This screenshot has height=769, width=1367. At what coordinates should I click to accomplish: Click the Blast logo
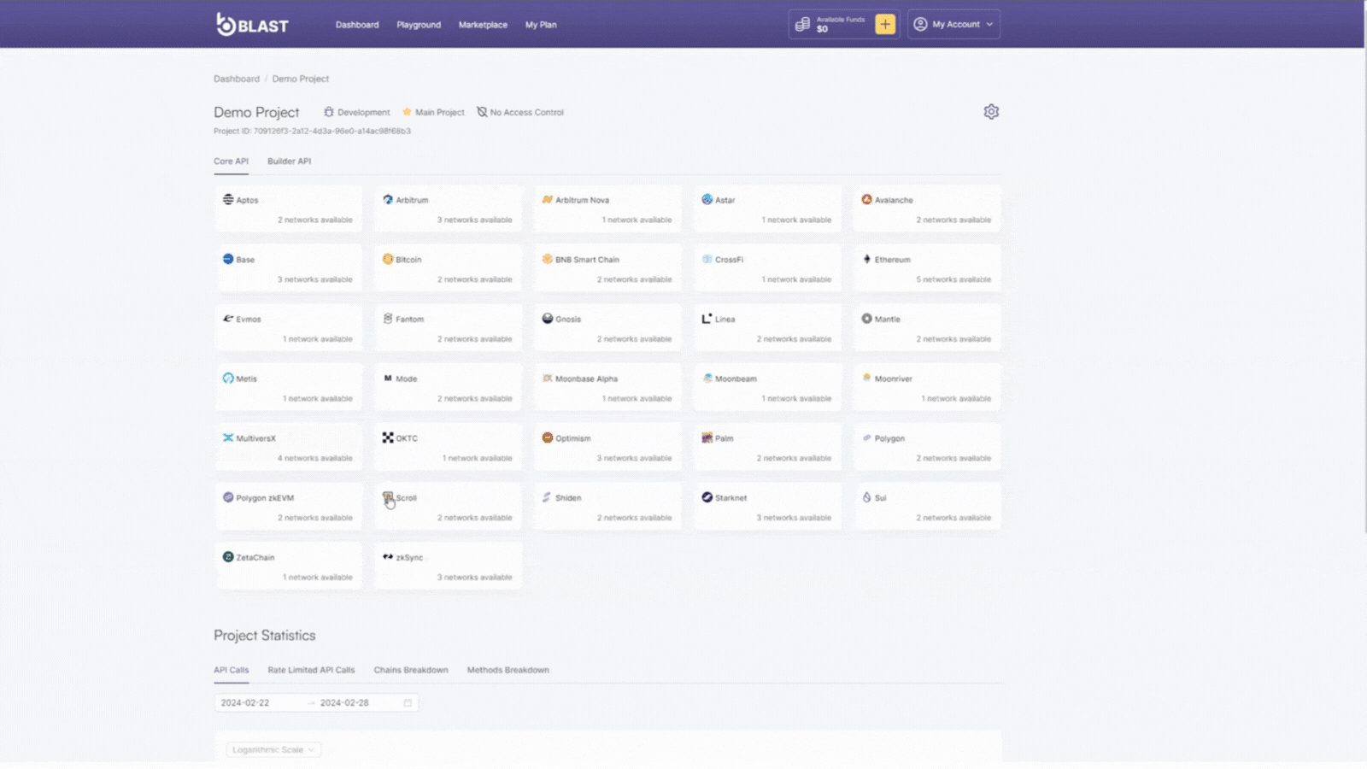[x=252, y=24]
